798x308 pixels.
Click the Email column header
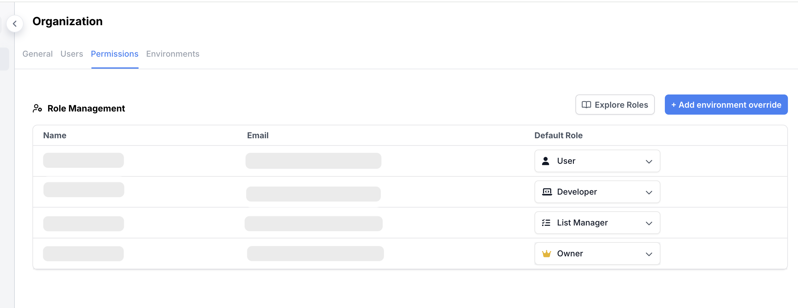point(258,135)
